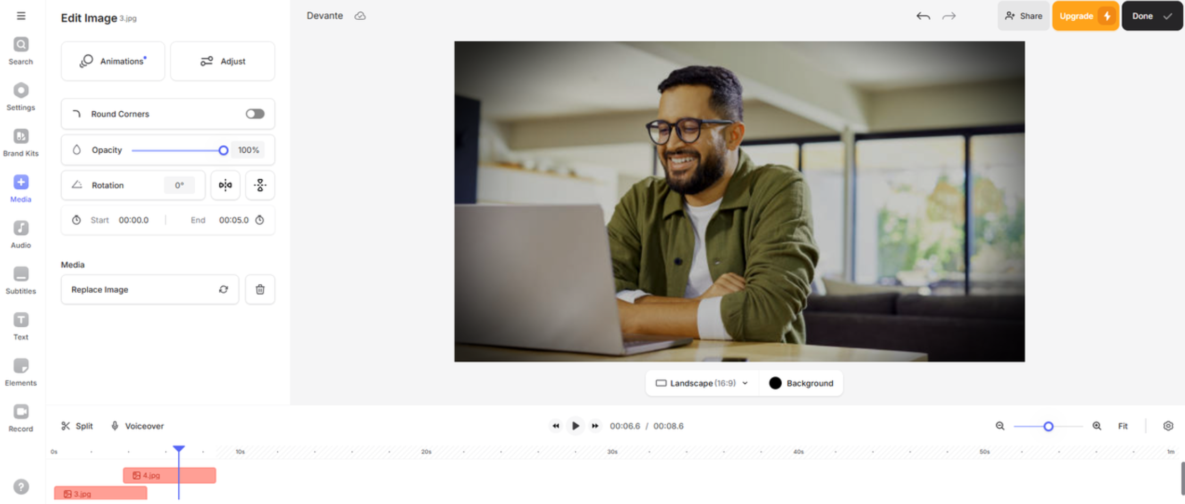The image size is (1185, 504).
Task: Select the 3.jpg timeline clip
Action: 101,493
